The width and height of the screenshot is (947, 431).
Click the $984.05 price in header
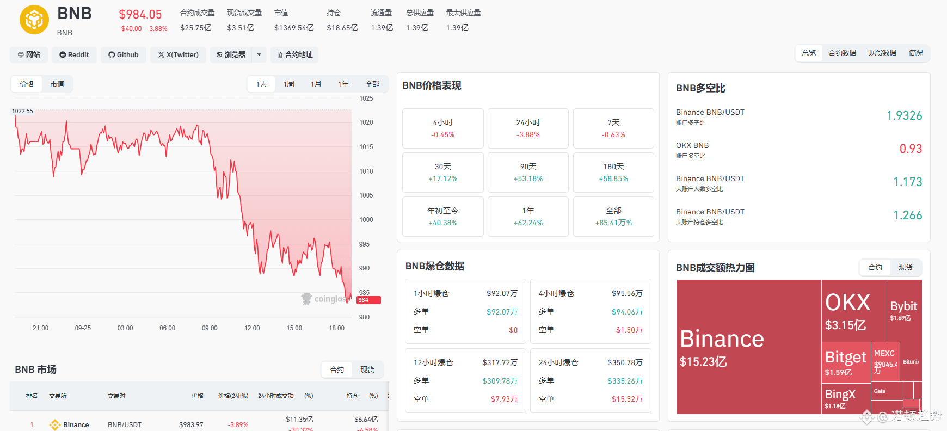(x=140, y=14)
